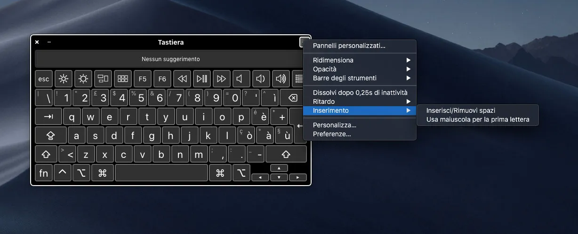Toggle the right shift key
Viewport: 578px width, 234px height.
click(x=286, y=154)
